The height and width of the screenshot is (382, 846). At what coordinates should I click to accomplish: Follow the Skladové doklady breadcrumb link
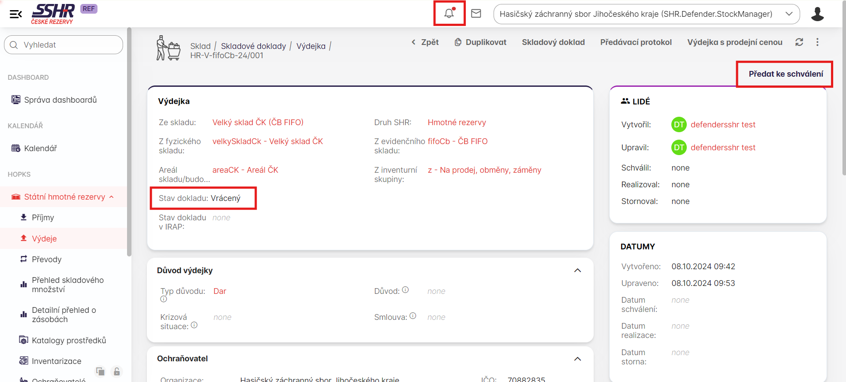253,46
